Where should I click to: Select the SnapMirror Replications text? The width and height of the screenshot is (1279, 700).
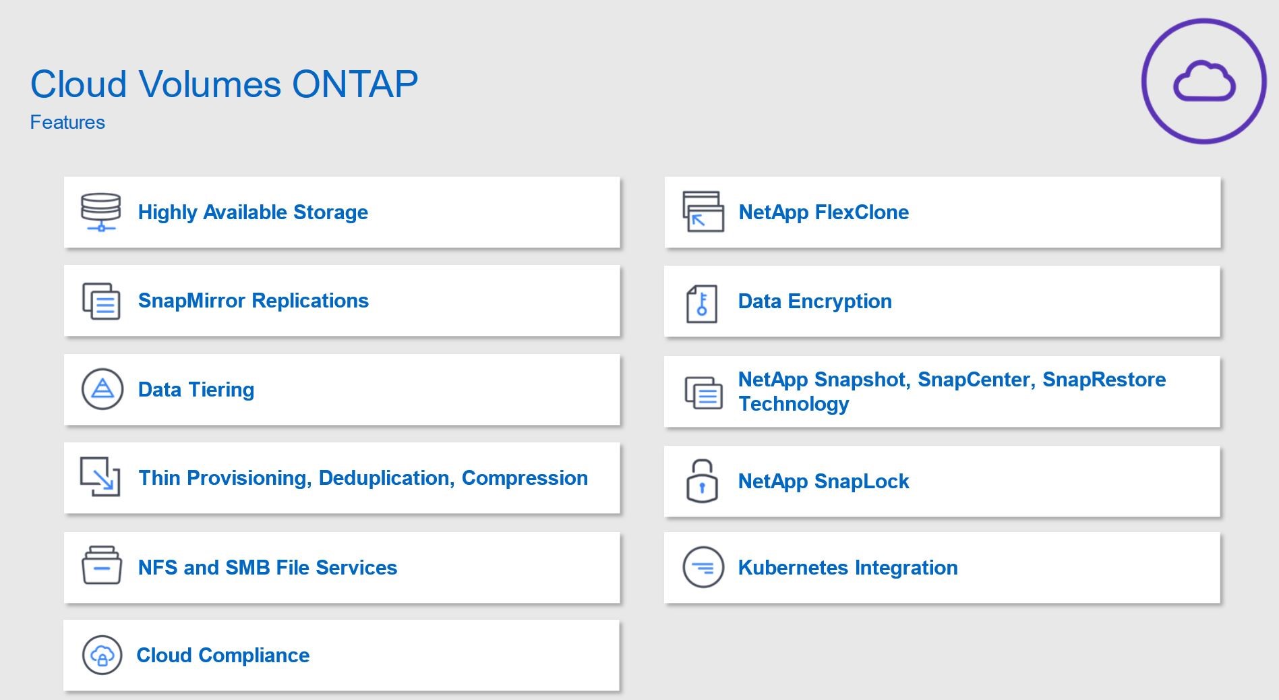click(x=254, y=301)
